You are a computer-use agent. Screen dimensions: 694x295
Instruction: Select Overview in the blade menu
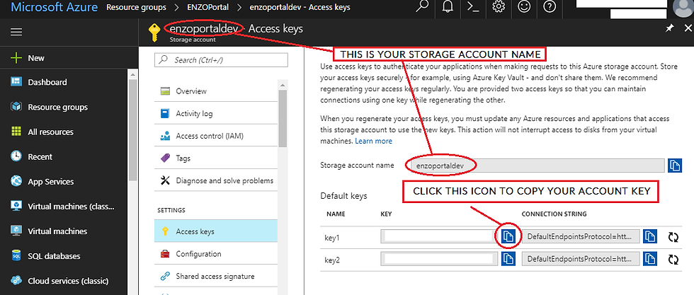216,91
